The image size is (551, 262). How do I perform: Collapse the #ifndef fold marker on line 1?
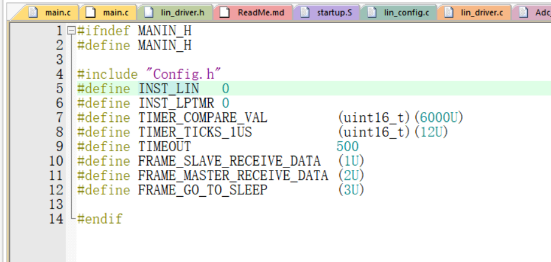71,31
